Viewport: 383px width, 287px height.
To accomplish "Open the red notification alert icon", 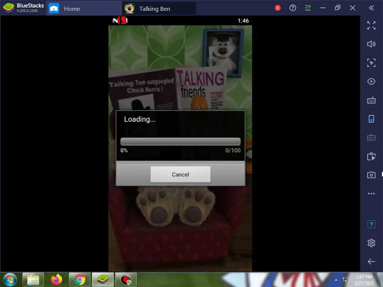I will (278, 8).
